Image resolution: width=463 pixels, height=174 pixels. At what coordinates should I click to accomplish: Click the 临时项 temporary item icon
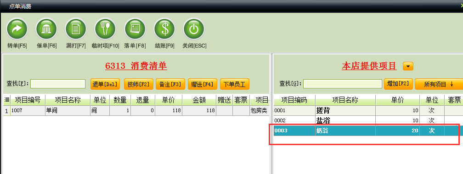coord(106,29)
